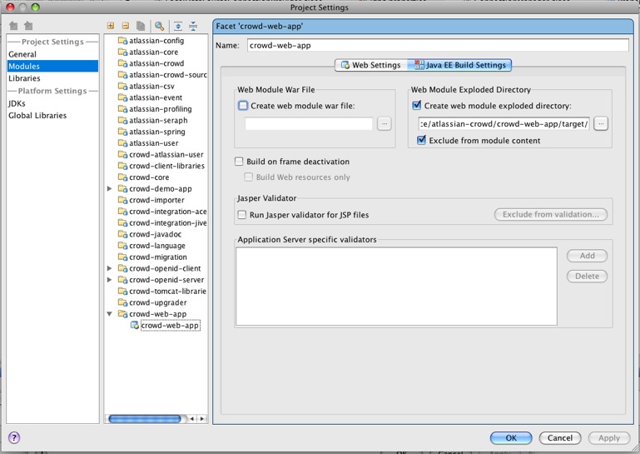This screenshot has width=640, height=454.
Task: Click the Back navigation arrow icon
Action: coord(13,26)
